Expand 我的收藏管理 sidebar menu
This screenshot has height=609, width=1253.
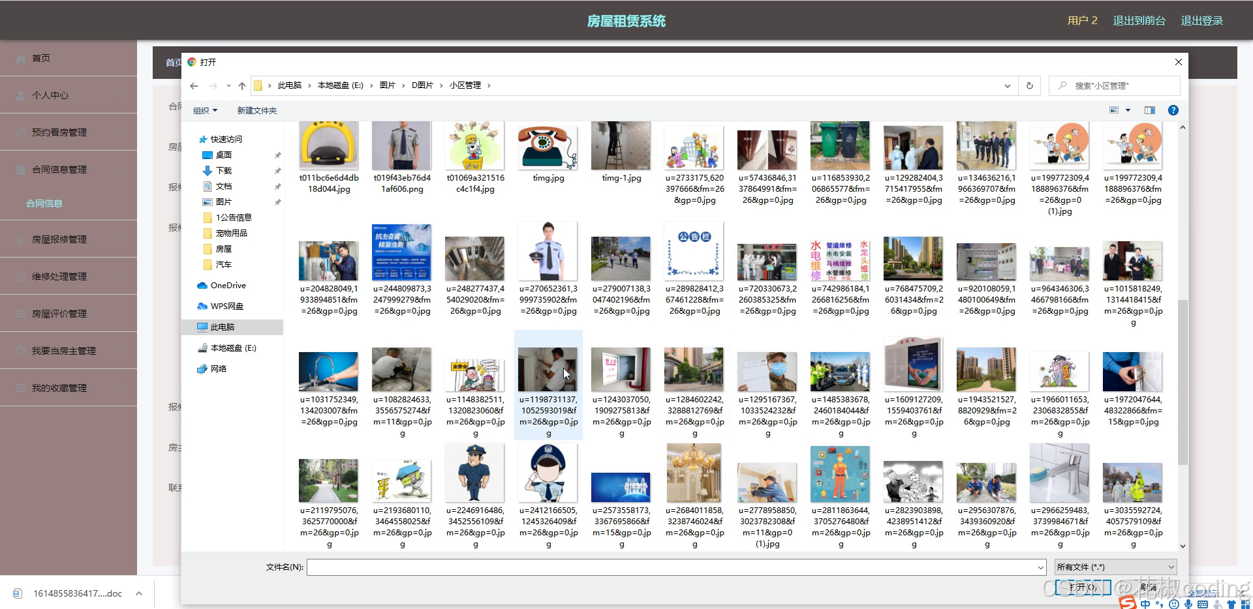point(69,388)
